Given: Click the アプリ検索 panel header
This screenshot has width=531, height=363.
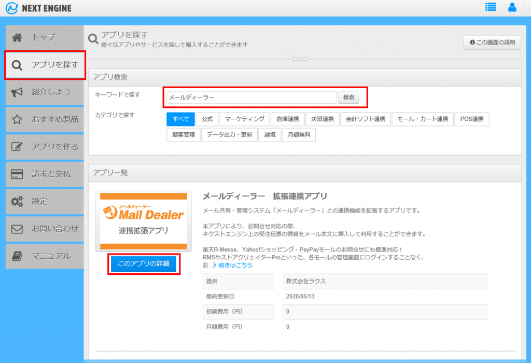Looking at the screenshot, I should tap(305, 78).
